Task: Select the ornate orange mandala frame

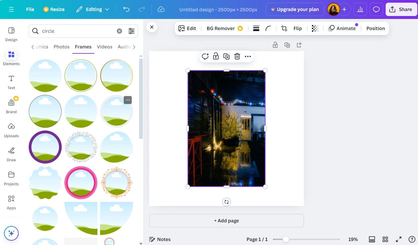Action: (116, 183)
